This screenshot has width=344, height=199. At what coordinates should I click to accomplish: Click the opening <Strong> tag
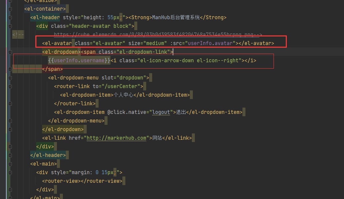140,17
